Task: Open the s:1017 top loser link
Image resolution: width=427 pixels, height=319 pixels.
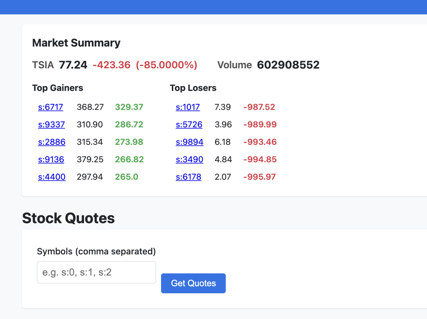Action: pos(188,107)
